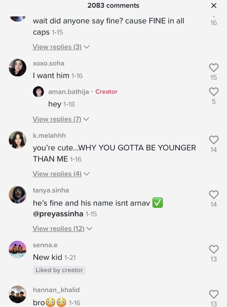Tap the creator's small reply avatar
The image size is (227, 307).
pyautogui.click(x=38, y=91)
